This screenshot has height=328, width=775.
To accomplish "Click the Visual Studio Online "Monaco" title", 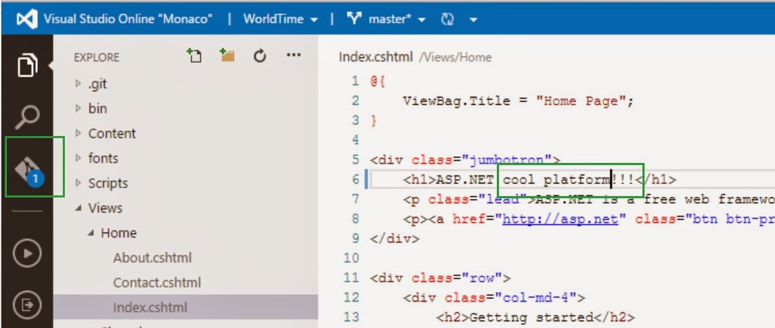I will pyautogui.click(x=128, y=19).
